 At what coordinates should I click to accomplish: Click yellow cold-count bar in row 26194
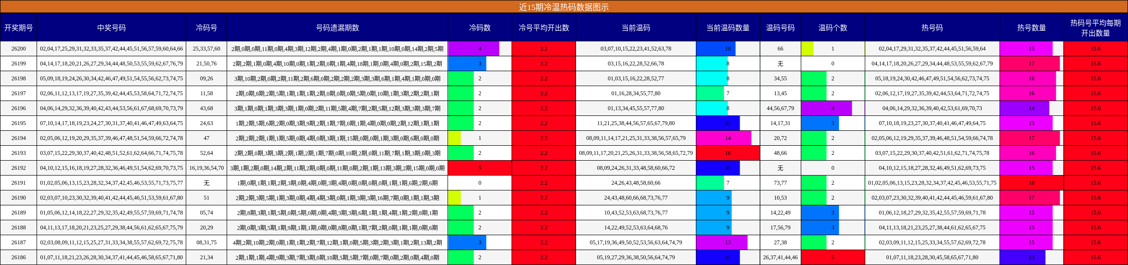[x=455, y=138]
